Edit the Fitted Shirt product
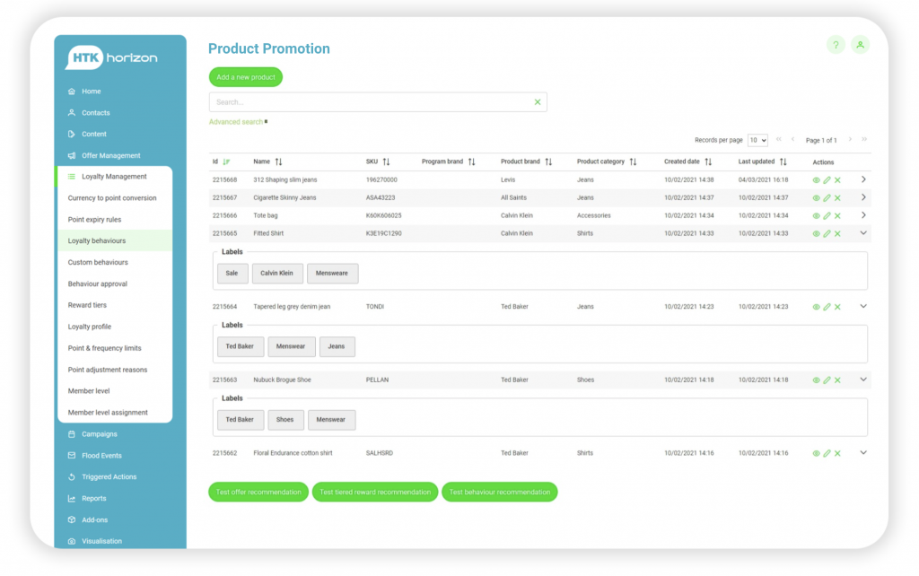Viewport: 919px width, 576px height. click(x=827, y=233)
